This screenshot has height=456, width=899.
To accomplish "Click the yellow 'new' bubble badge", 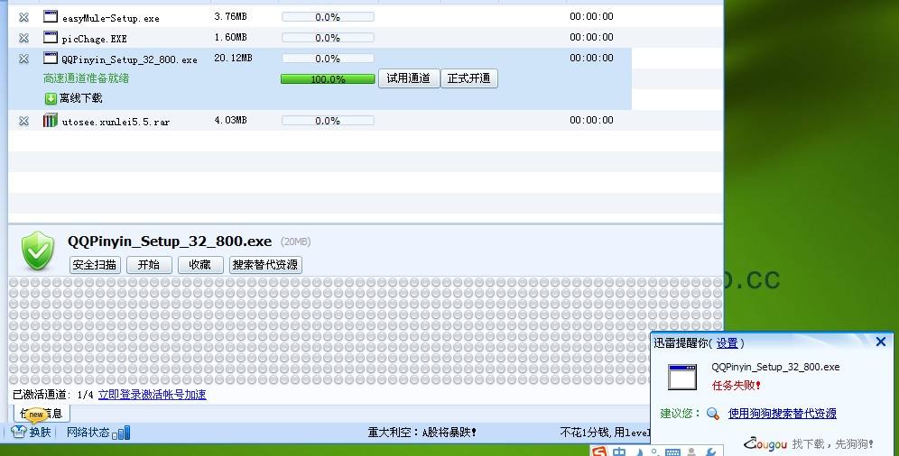I will (35, 415).
